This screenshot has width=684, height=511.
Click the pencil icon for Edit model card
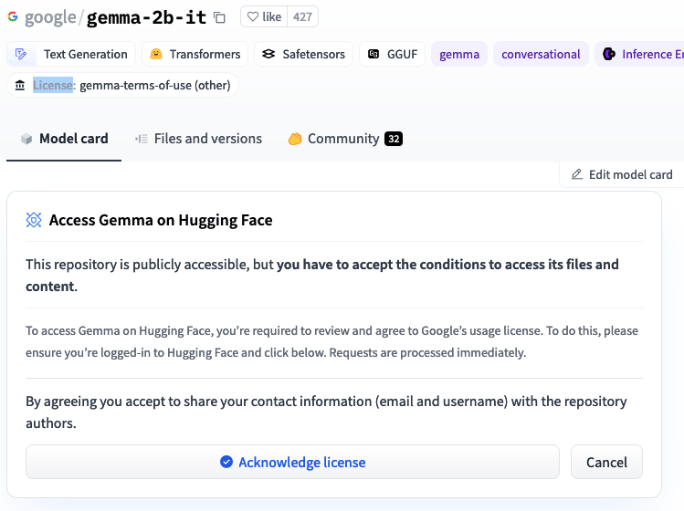576,174
